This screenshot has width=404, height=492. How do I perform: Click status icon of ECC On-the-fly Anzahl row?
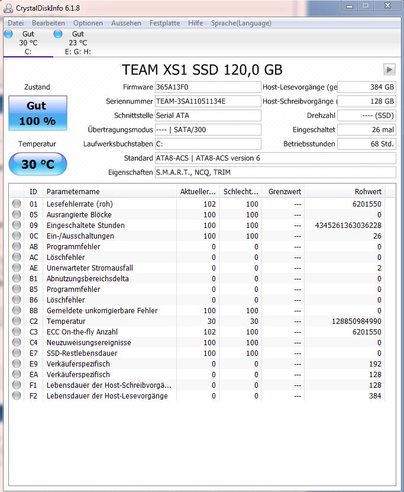(x=17, y=332)
